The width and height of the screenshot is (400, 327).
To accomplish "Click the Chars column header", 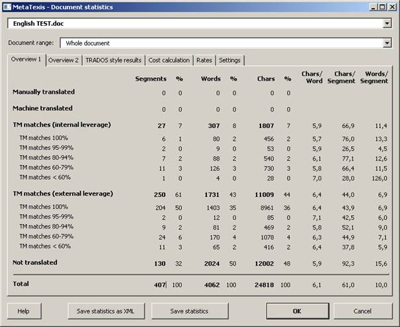I will [x=266, y=79].
